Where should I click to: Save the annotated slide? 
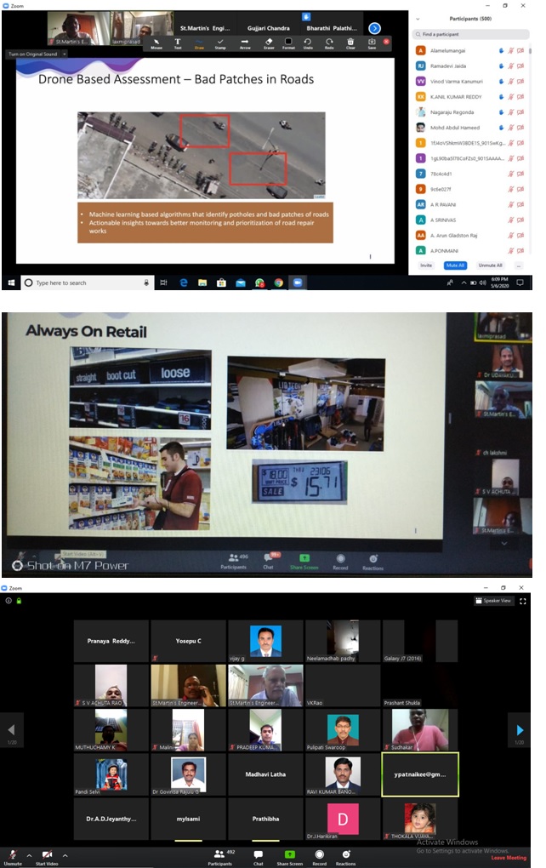(x=372, y=43)
